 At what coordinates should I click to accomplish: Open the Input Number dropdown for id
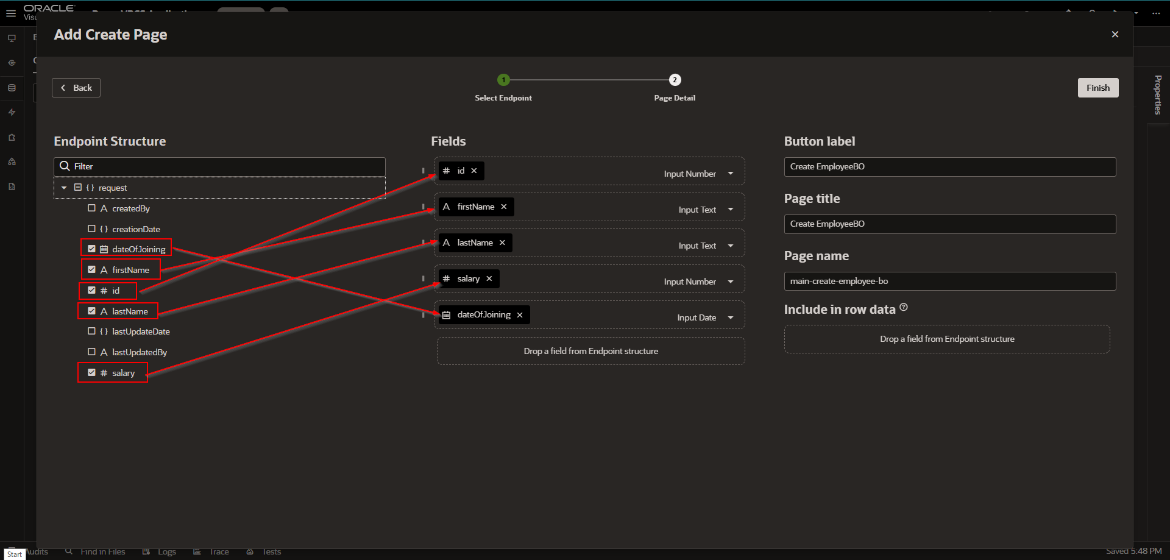[x=731, y=173]
